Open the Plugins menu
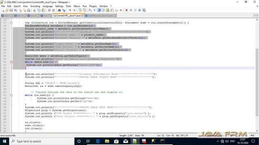259x145 pixels. pyautogui.click(x=93, y=6)
